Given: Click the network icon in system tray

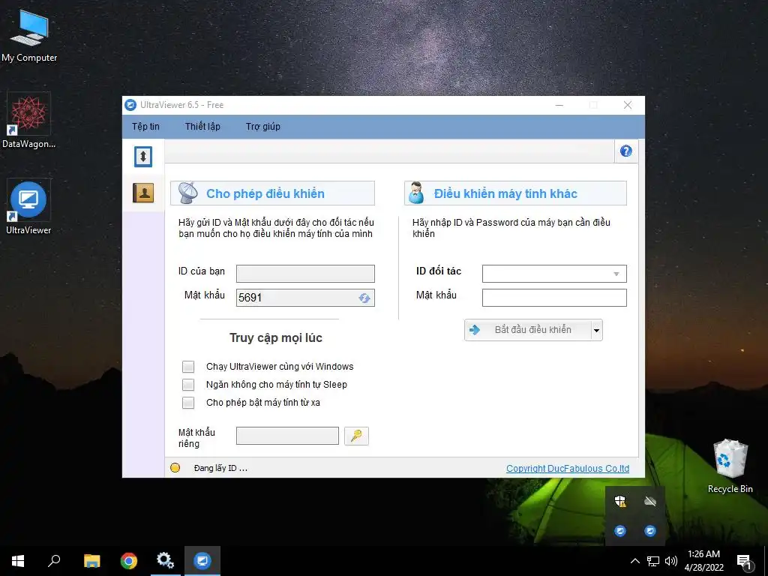Looking at the screenshot, I should 653,561.
